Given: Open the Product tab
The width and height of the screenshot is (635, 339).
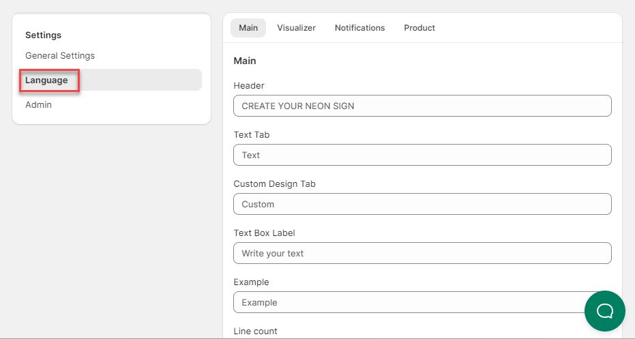Looking at the screenshot, I should [x=419, y=28].
